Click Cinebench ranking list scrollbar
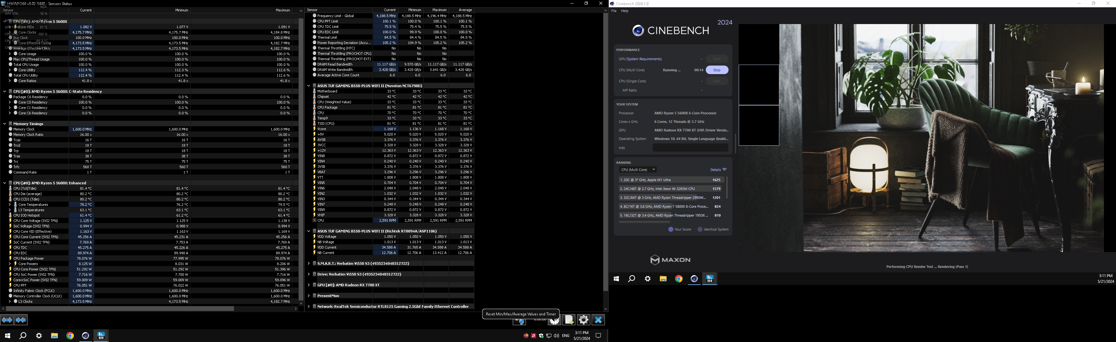Image resolution: width=1116 pixels, height=342 pixels. click(x=727, y=187)
